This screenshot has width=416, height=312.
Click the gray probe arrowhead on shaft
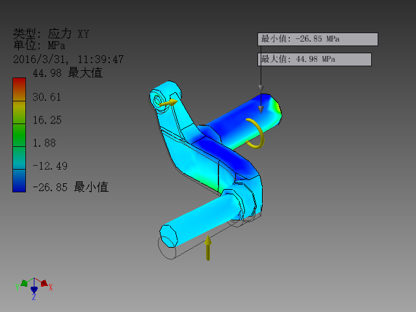tap(261, 109)
